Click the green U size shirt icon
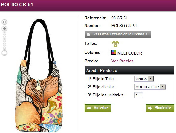Viewport: 176px width, 133px height. tap(115, 44)
